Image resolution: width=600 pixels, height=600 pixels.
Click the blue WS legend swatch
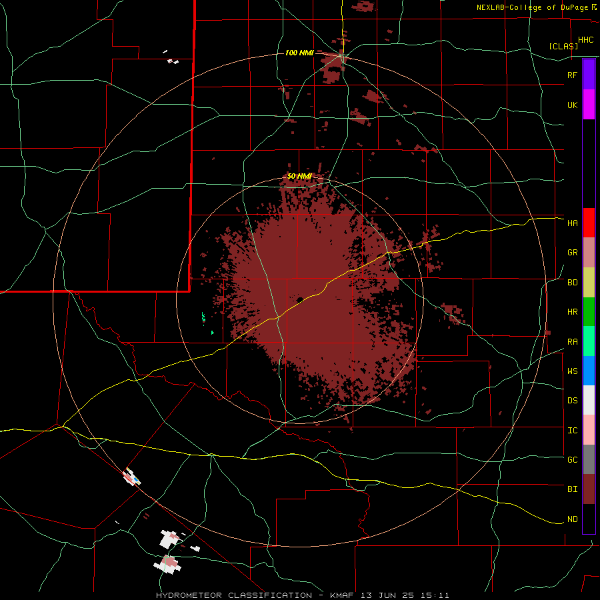[x=589, y=371]
